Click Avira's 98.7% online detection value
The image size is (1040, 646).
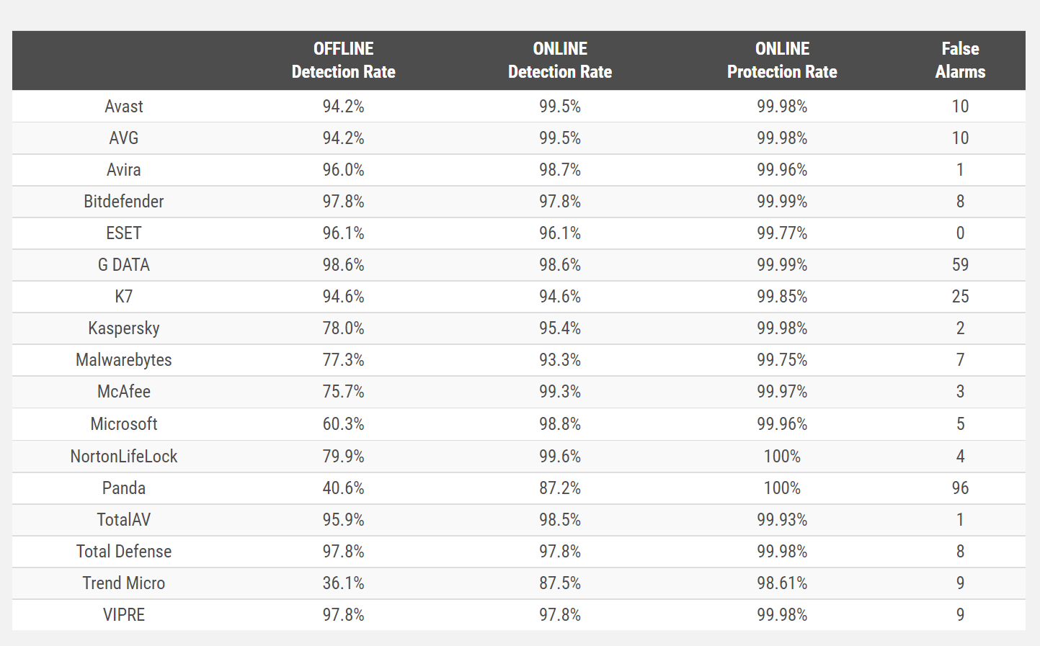click(x=560, y=170)
